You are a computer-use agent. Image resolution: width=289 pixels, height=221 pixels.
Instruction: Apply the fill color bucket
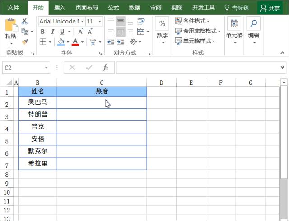click(x=61, y=42)
